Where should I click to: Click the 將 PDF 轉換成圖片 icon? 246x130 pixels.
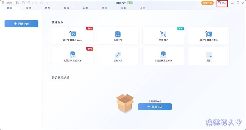pos(209,34)
